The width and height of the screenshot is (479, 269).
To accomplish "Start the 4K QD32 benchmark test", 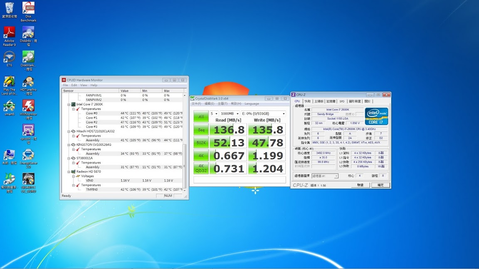I will (x=201, y=169).
